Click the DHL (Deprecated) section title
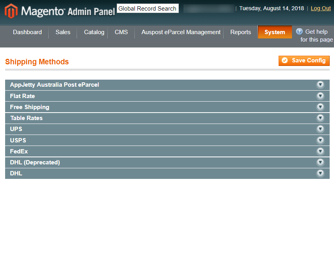334x255 pixels. tap(35, 162)
